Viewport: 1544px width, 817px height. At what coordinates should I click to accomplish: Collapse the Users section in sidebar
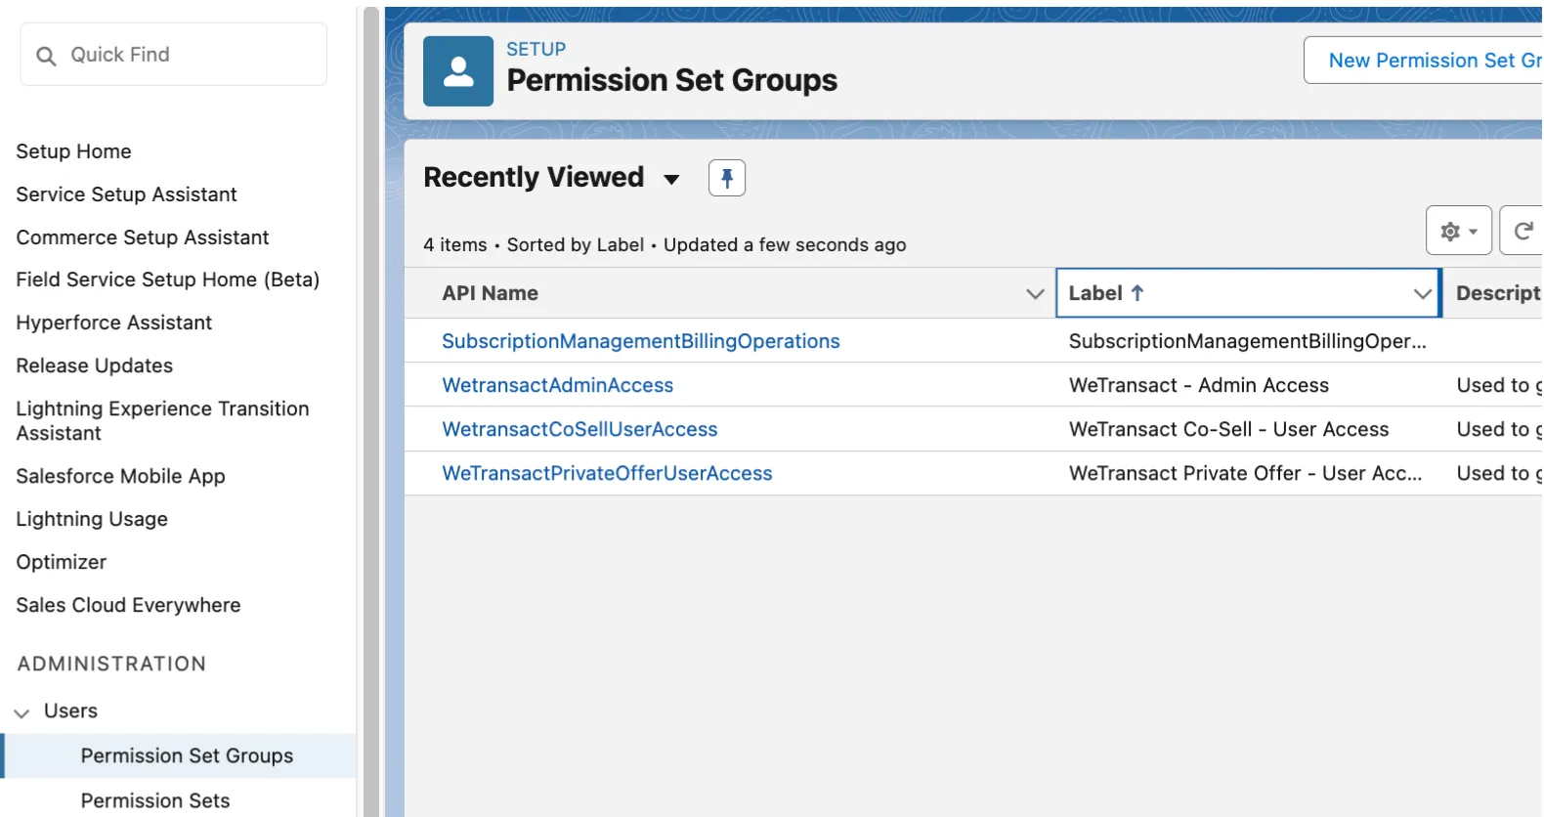[x=21, y=712]
